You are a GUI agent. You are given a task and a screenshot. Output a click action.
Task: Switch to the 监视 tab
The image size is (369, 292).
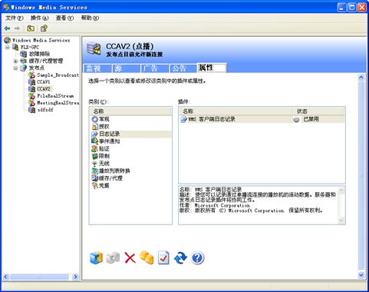pos(97,68)
